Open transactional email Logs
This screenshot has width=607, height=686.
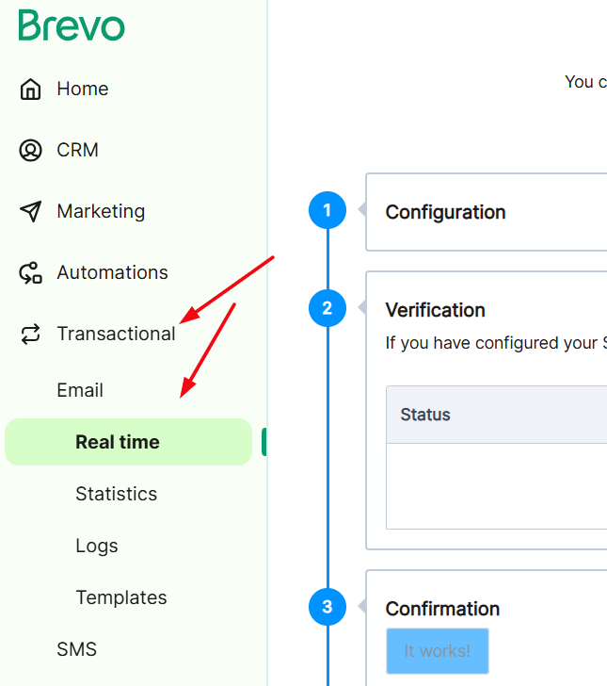click(x=97, y=546)
